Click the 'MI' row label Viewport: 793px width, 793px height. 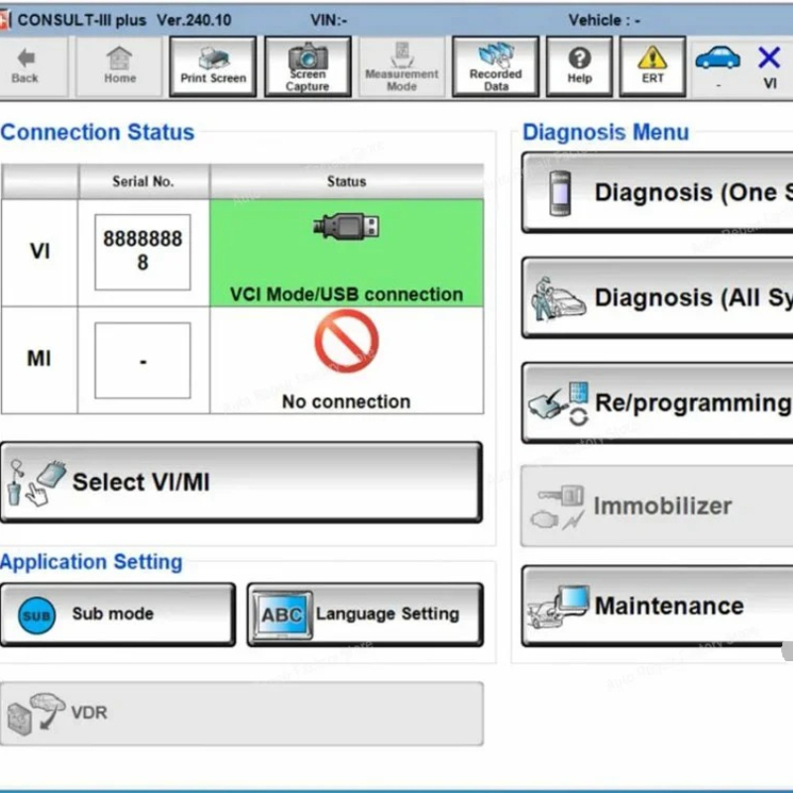[39, 359]
